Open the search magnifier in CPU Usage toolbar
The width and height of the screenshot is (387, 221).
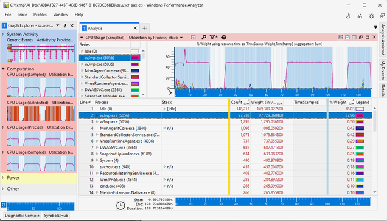(204, 38)
